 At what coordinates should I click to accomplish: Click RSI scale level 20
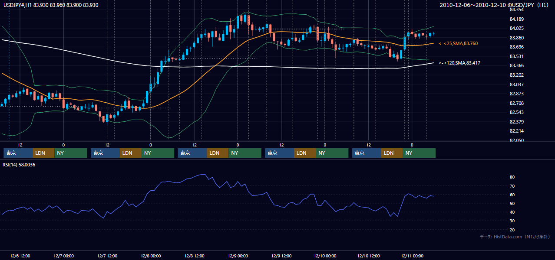click(512, 230)
